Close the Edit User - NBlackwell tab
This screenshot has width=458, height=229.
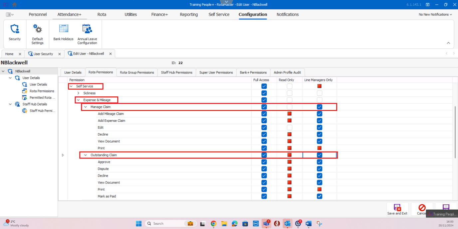[111, 54]
